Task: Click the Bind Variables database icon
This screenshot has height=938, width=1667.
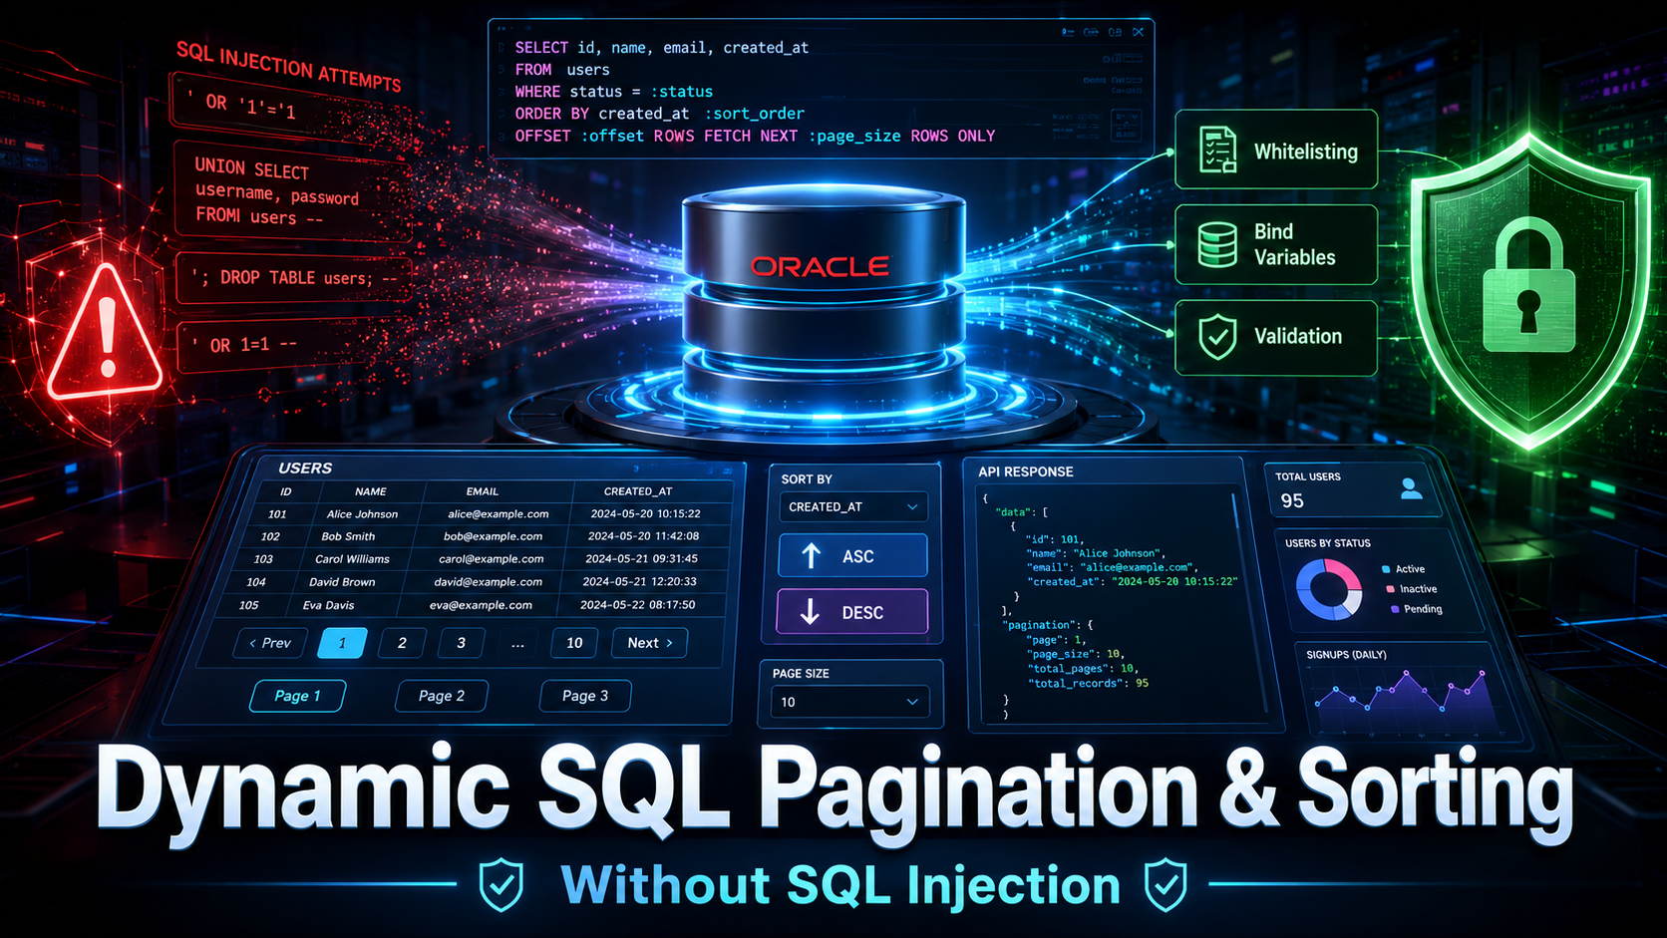Action: [1217, 244]
